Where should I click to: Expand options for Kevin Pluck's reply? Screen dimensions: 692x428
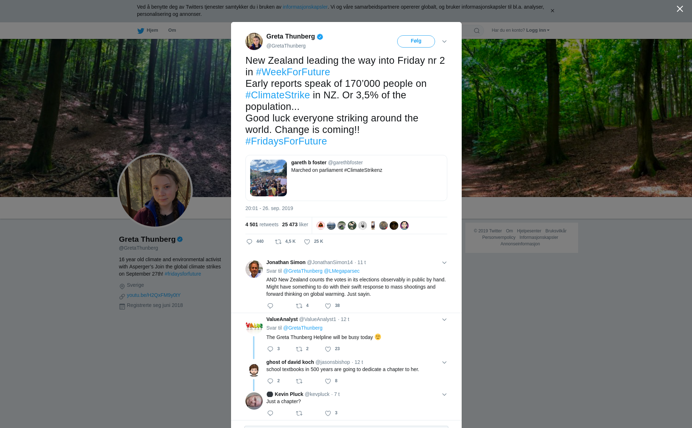(444, 394)
